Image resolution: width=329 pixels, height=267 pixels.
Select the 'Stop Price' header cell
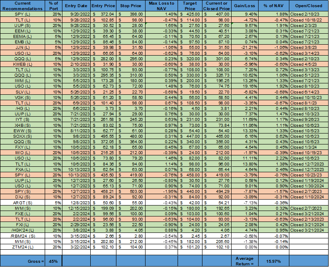pos(130,6)
